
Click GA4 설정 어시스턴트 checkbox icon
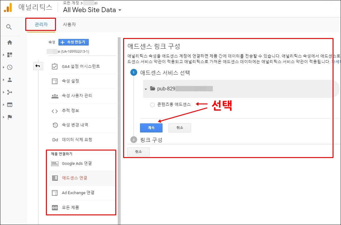point(55,66)
